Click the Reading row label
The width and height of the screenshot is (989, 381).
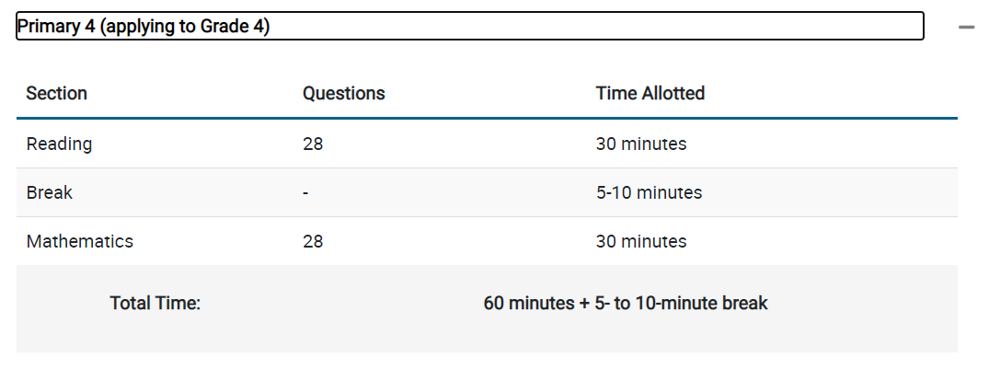coord(59,144)
